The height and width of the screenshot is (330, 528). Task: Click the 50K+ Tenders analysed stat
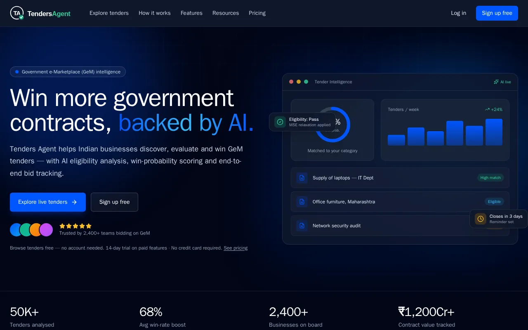(32, 317)
